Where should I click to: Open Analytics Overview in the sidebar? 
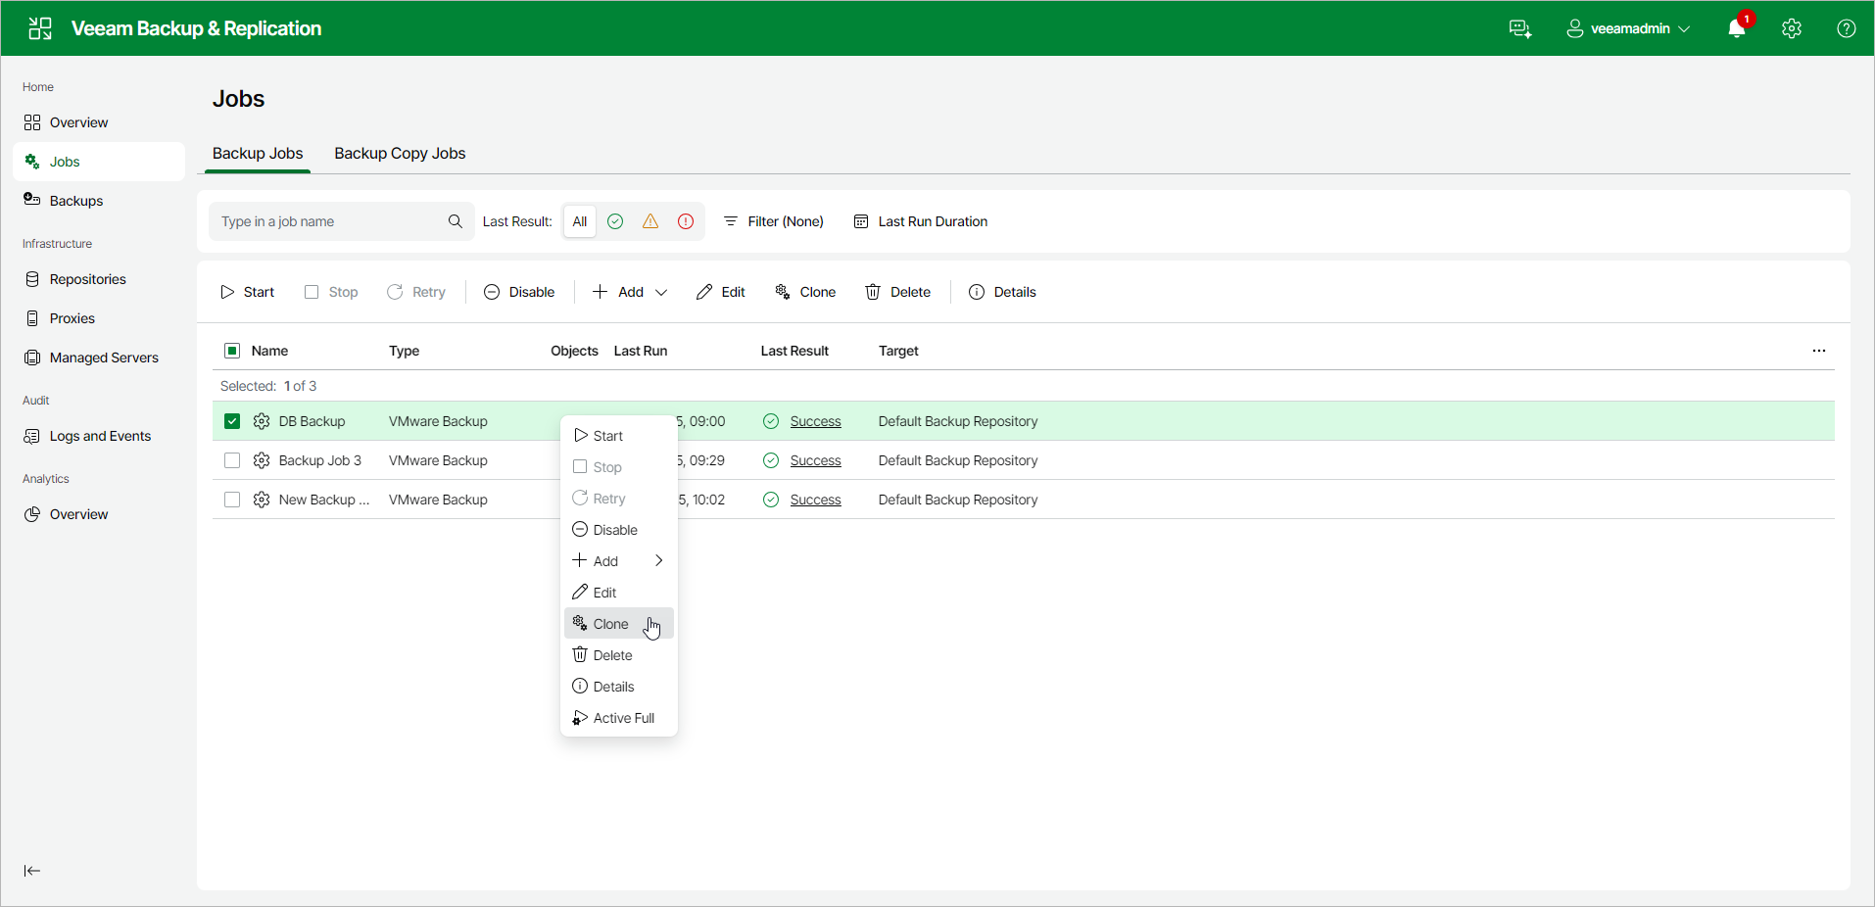coord(99,514)
